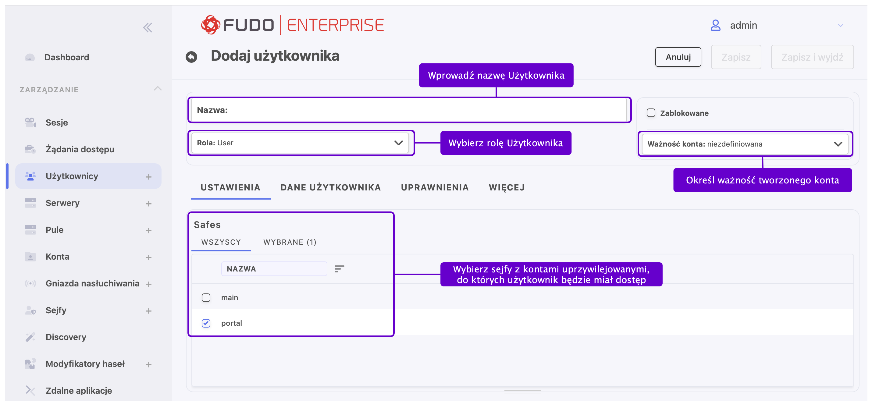Collapse the sidebar with double-chevron icon
The height and width of the screenshot is (408, 872).
point(148,27)
